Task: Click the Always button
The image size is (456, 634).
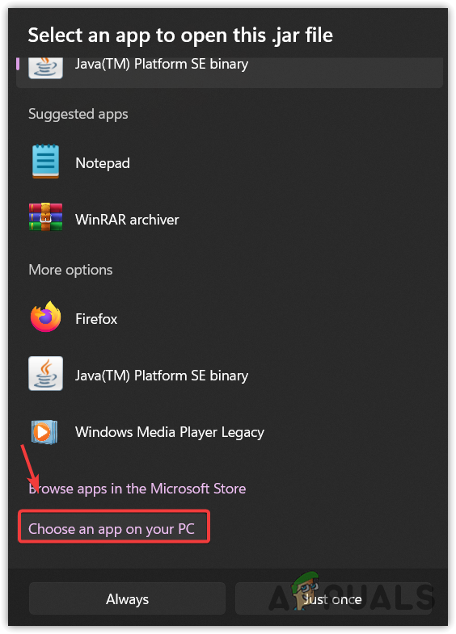Action: pyautogui.click(x=127, y=598)
